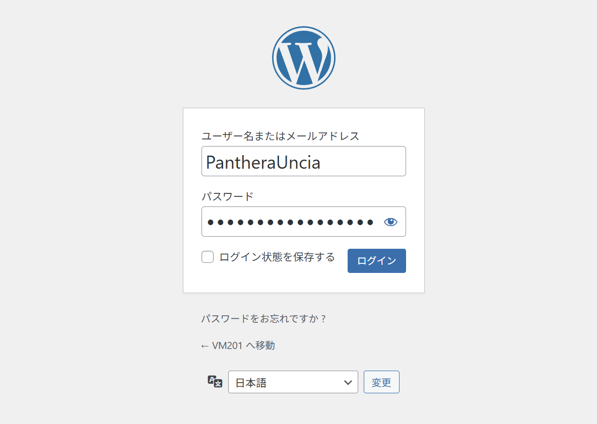Click the ログイン状態を保存する label text
The height and width of the screenshot is (424, 597).
pyautogui.click(x=277, y=257)
